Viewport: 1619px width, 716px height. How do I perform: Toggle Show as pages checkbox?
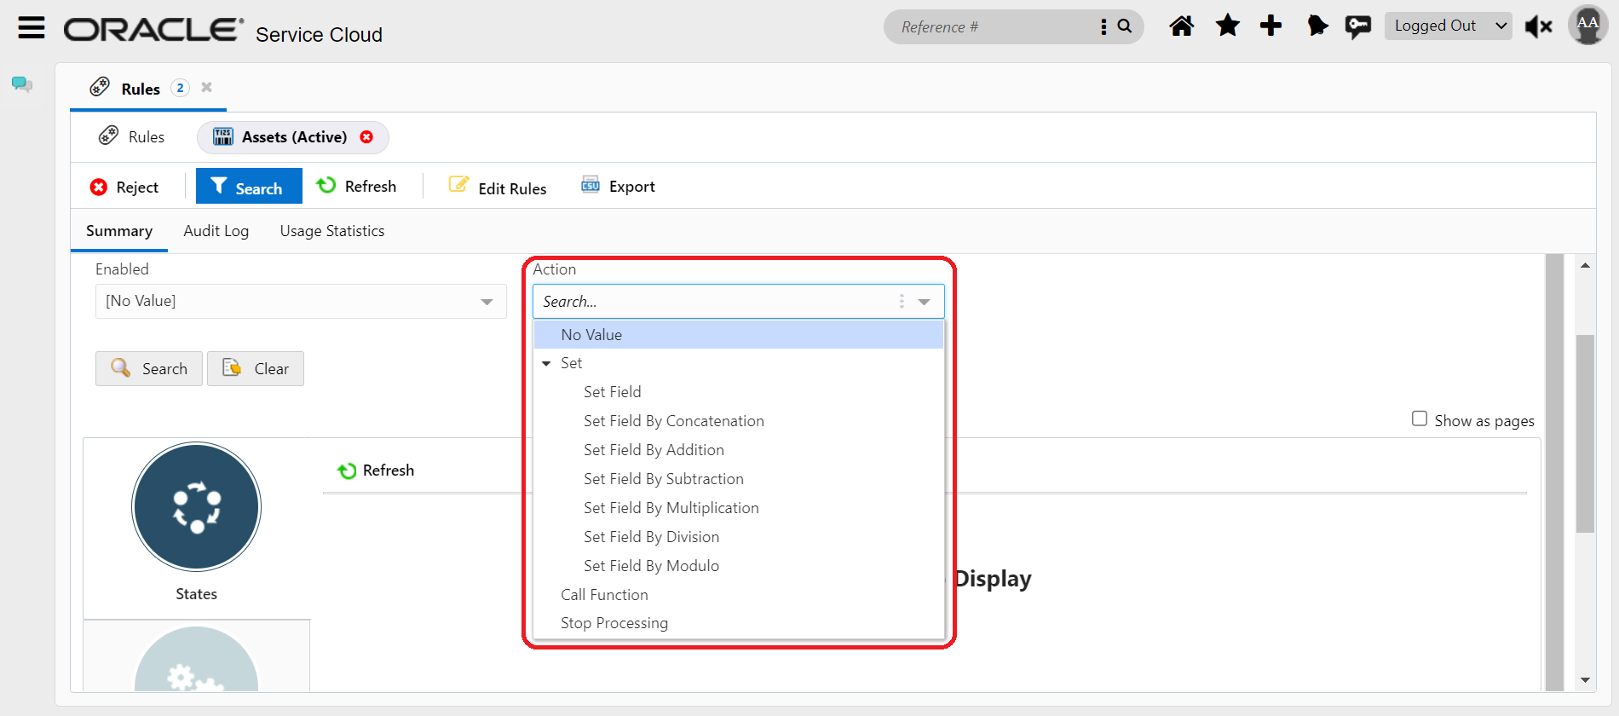point(1420,419)
